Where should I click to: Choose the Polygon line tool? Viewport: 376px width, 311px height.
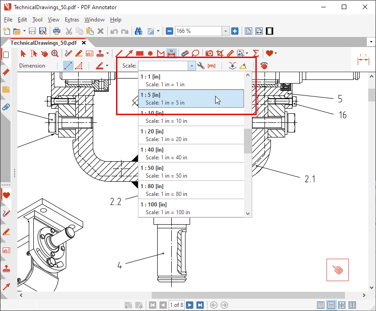click(x=161, y=53)
